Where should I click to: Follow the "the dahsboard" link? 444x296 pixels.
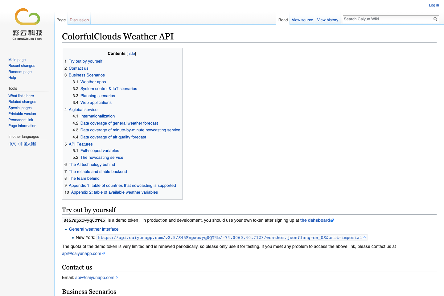coord(315,220)
